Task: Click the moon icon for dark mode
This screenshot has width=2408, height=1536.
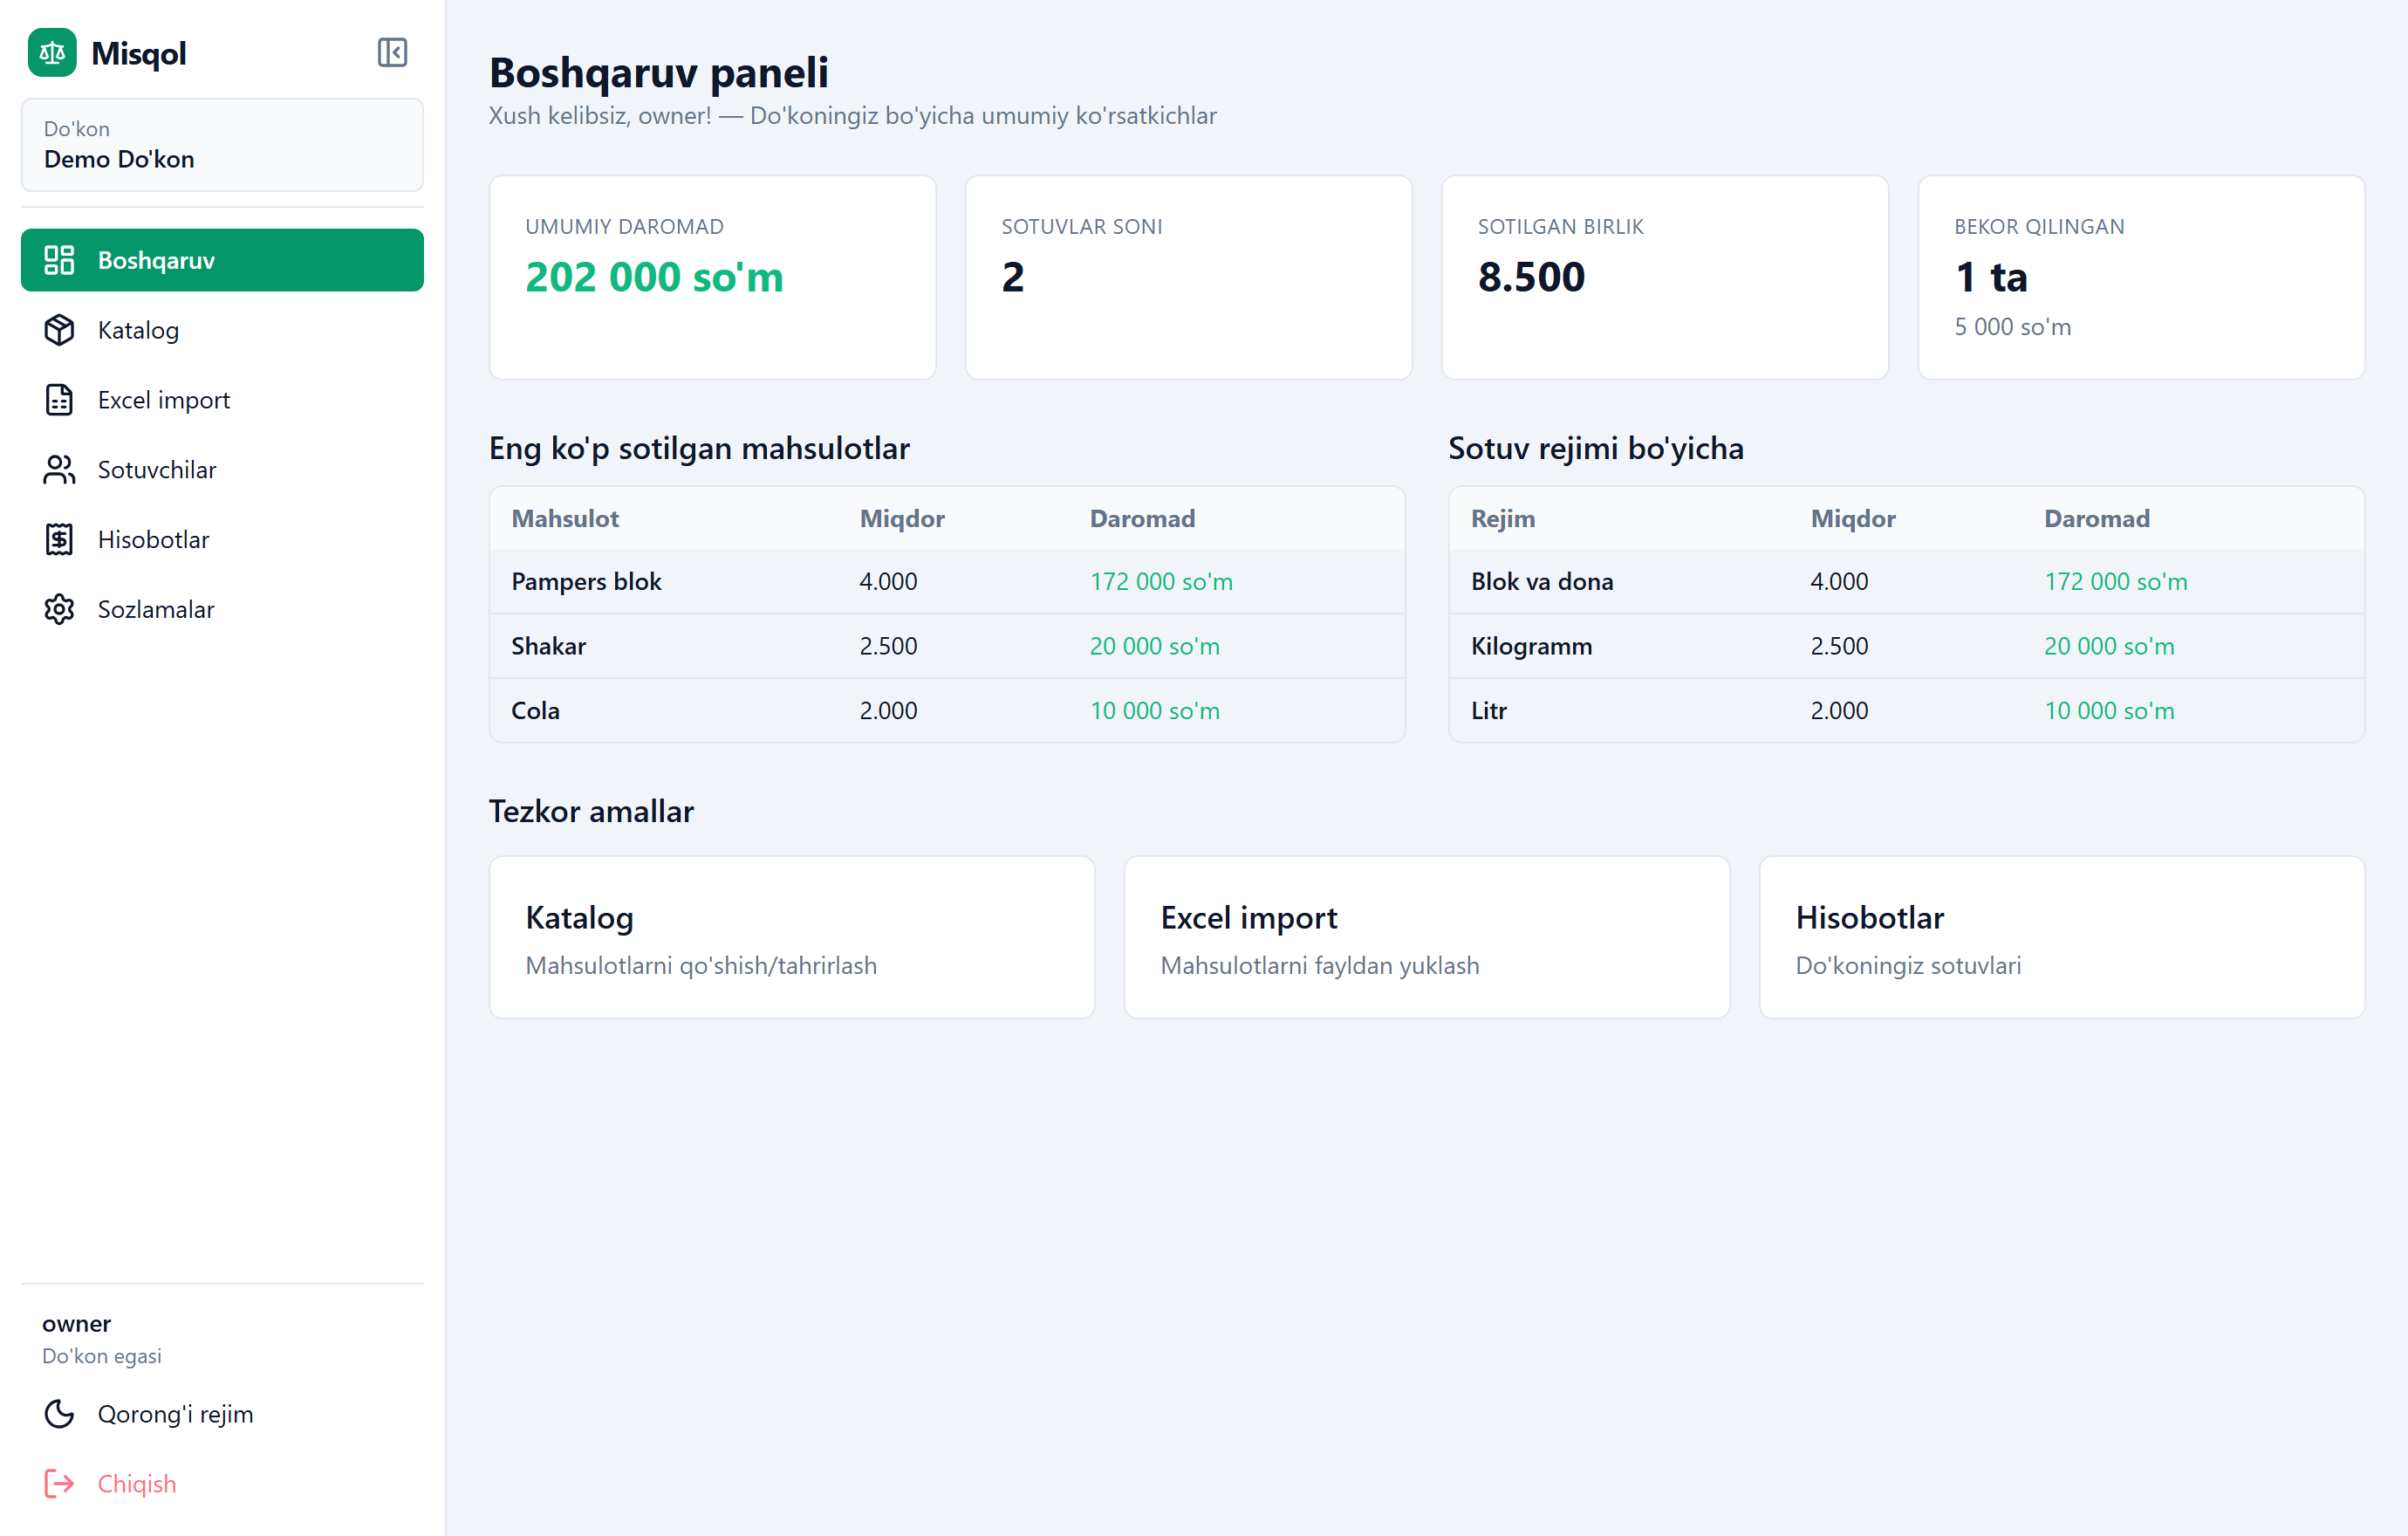Action: click(59, 1414)
